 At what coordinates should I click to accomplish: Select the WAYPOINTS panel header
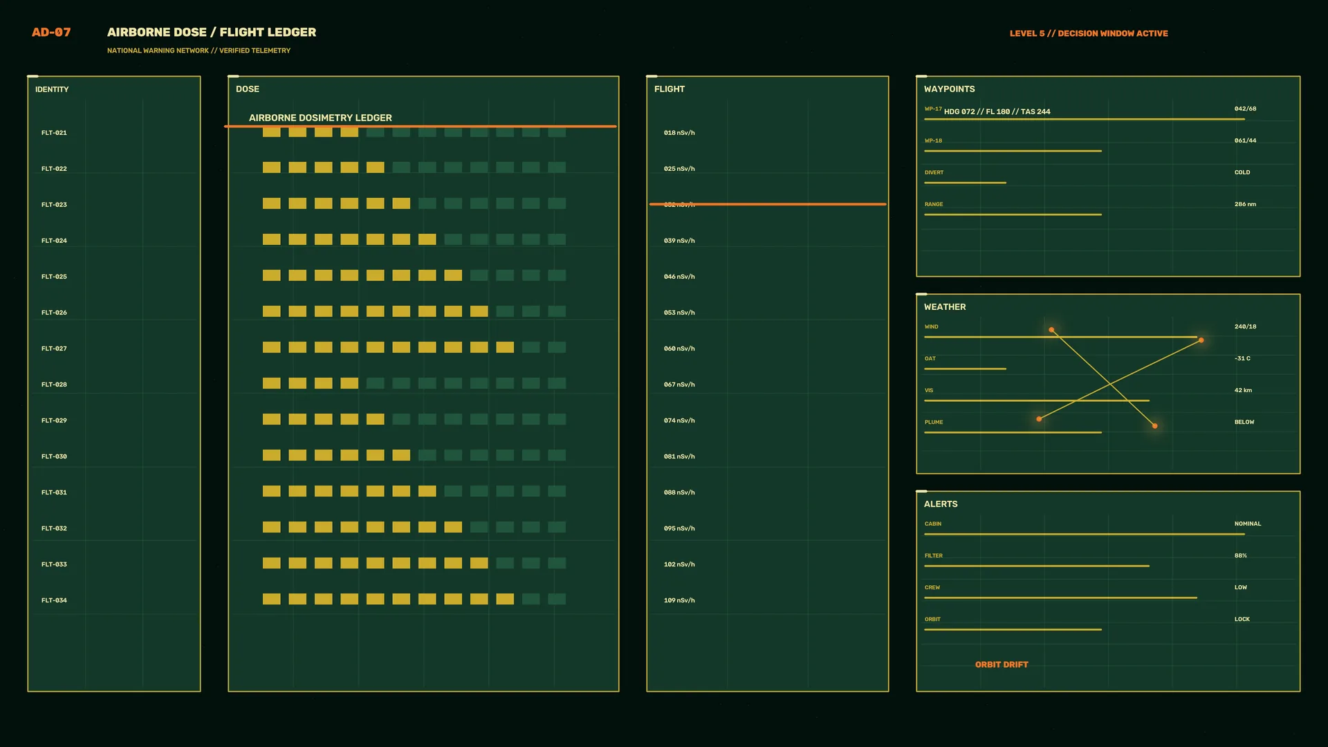point(950,89)
